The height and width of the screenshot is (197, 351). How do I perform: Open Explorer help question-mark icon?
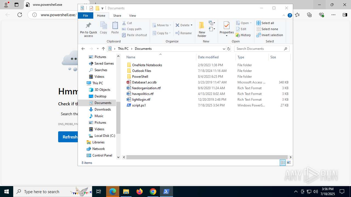(x=290, y=16)
